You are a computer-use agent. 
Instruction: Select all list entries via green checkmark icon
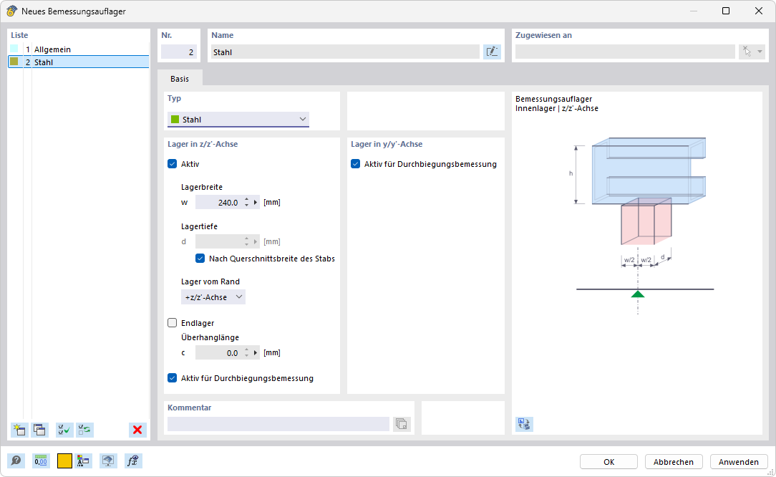[x=64, y=430]
